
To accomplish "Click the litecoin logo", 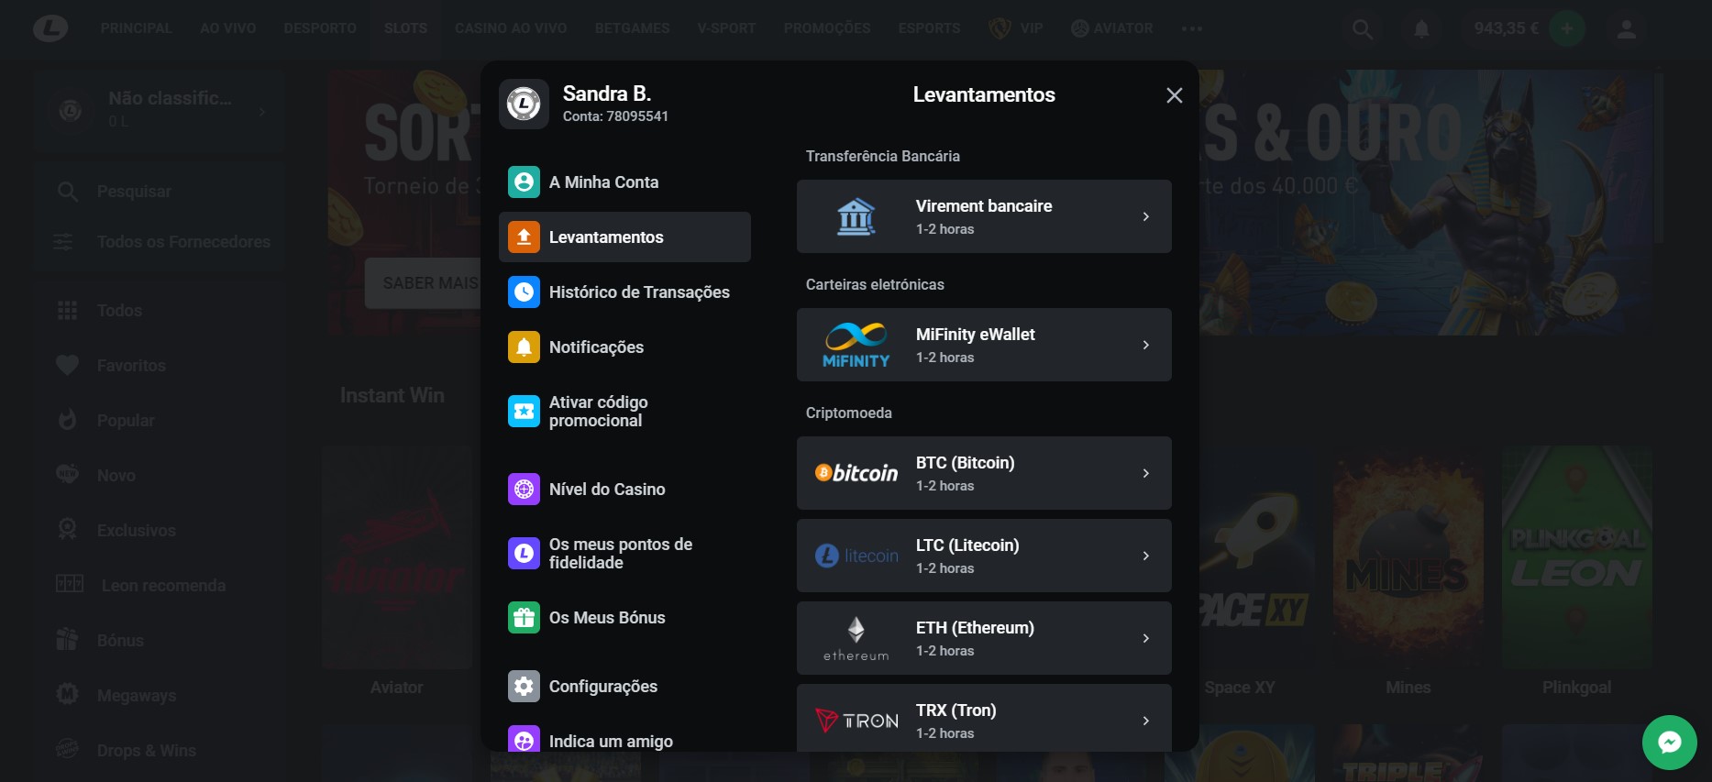I will tap(856, 556).
